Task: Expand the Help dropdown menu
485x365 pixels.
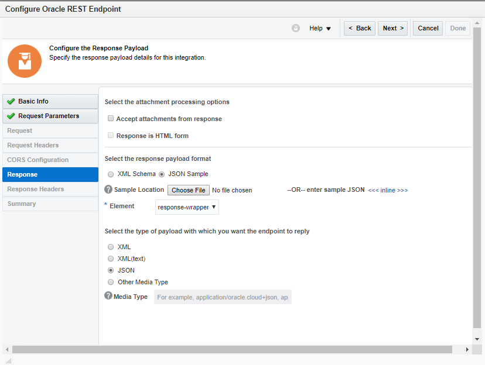Action: point(320,28)
